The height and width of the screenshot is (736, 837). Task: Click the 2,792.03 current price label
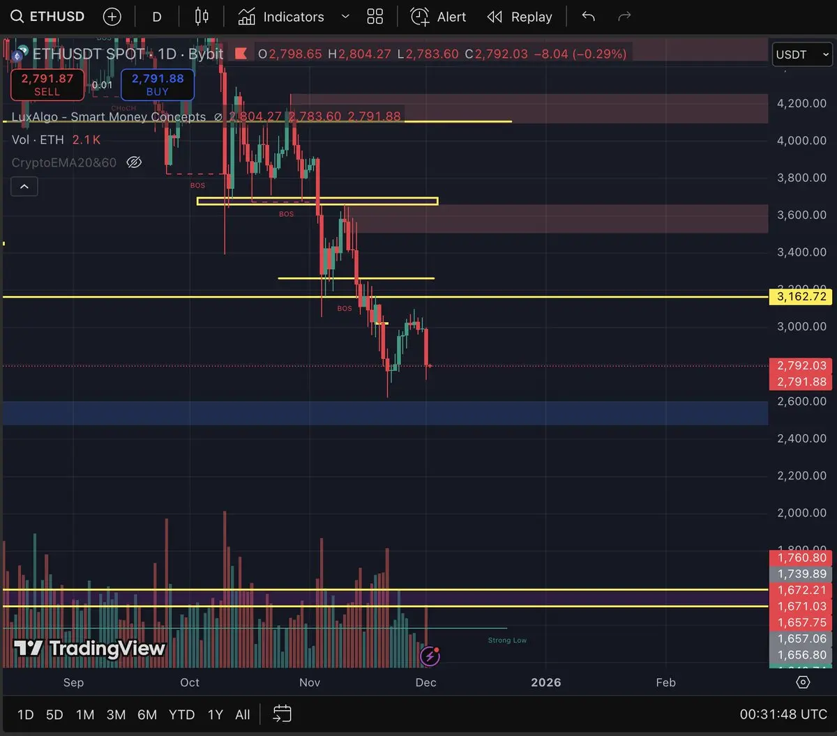tap(801, 365)
